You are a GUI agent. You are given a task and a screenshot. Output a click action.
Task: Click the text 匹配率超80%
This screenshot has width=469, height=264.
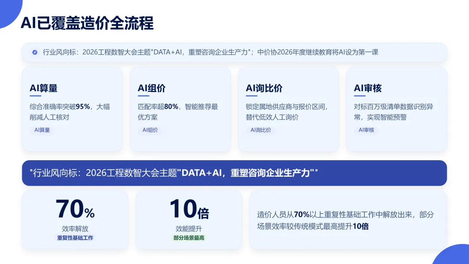pyautogui.click(x=158, y=107)
